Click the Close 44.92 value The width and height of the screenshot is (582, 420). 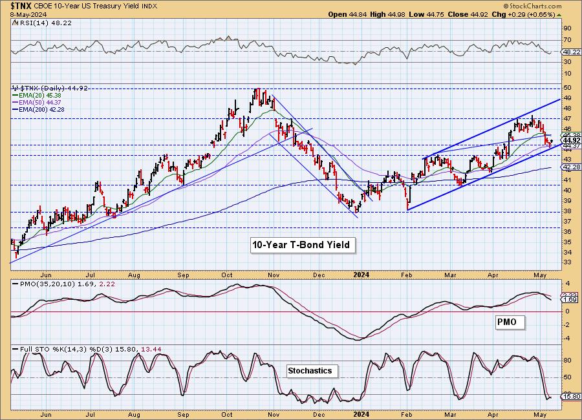(x=467, y=14)
